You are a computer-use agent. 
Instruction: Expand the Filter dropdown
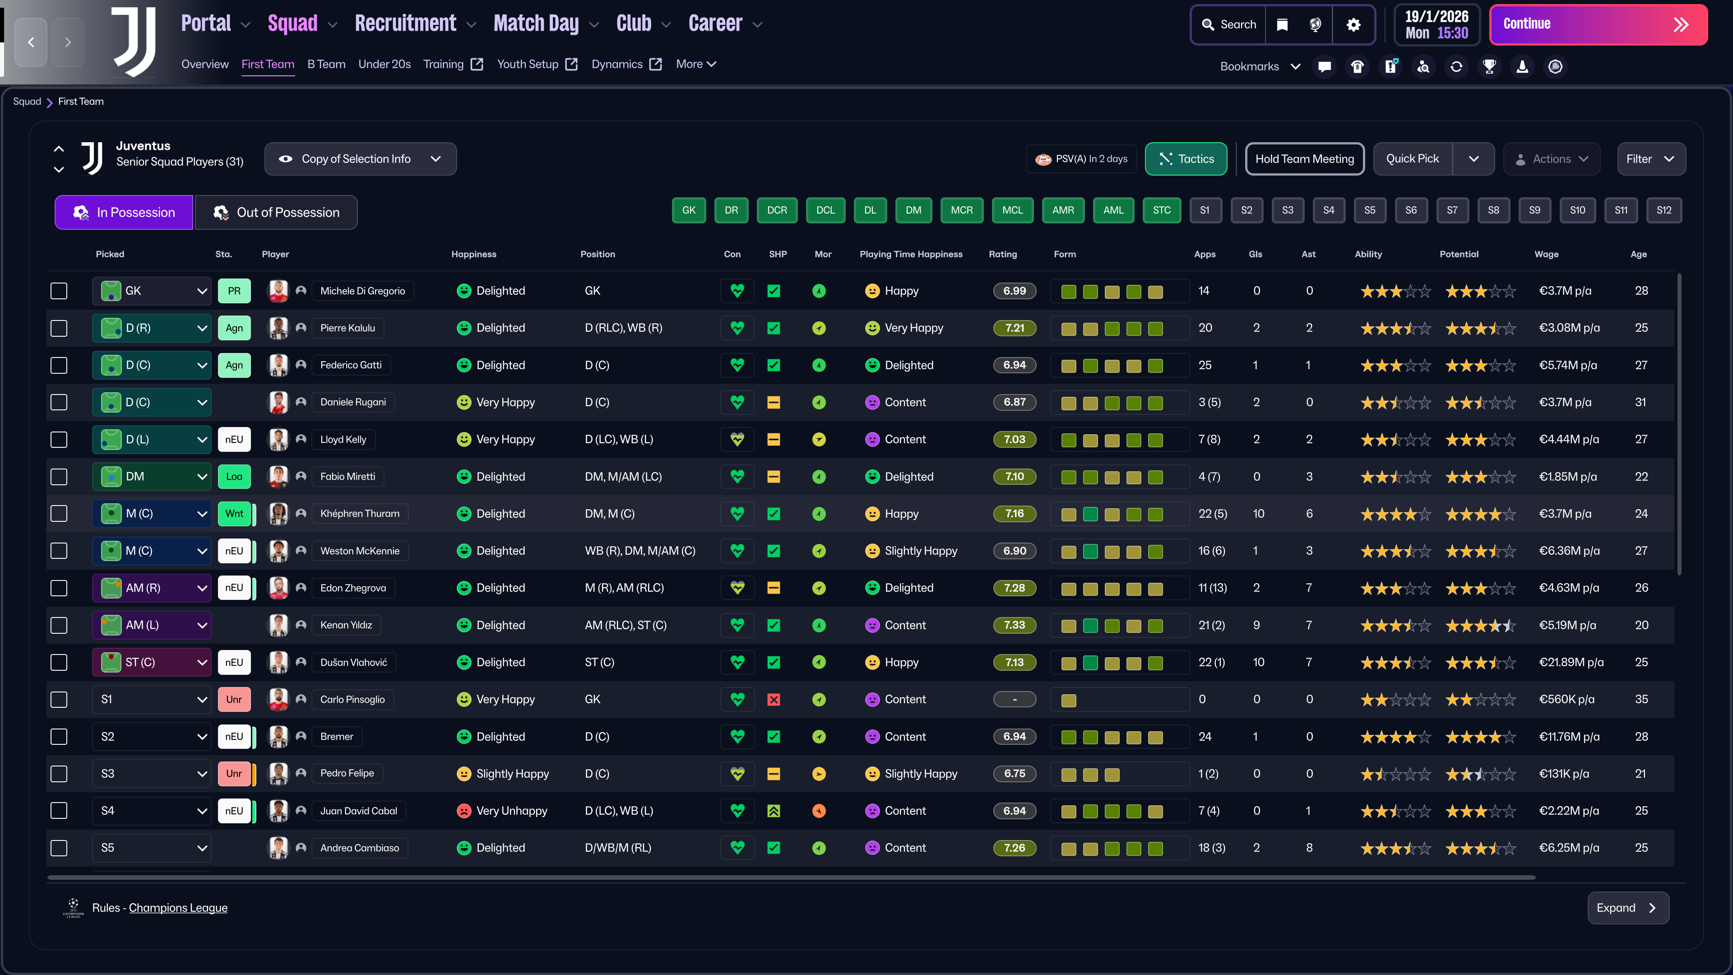[1651, 159]
